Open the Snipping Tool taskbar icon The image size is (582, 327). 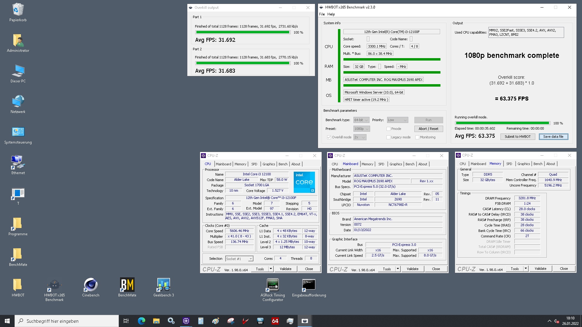230,321
